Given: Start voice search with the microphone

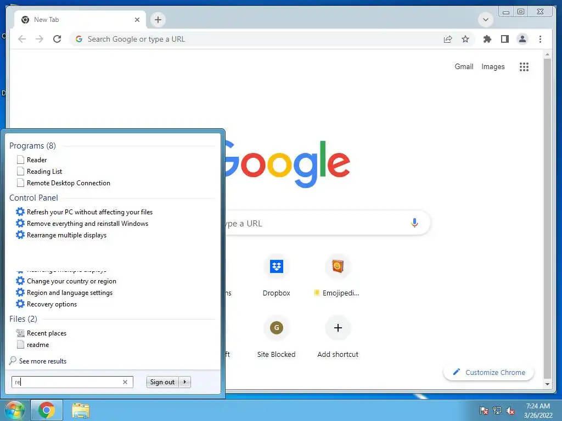Looking at the screenshot, I should point(414,223).
